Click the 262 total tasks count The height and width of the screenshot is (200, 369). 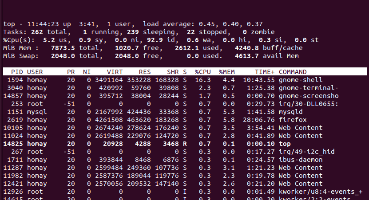(37, 32)
